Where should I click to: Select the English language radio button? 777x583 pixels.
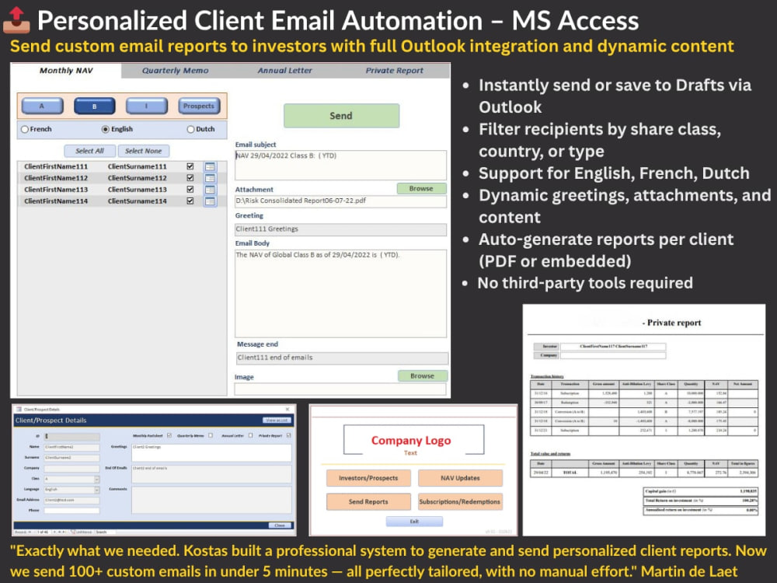105,129
